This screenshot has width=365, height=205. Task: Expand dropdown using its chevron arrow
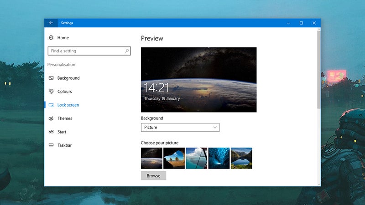click(215, 128)
